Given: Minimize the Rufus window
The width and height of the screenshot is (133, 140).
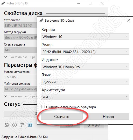Looking at the screenshot, I should click(x=79, y=3).
